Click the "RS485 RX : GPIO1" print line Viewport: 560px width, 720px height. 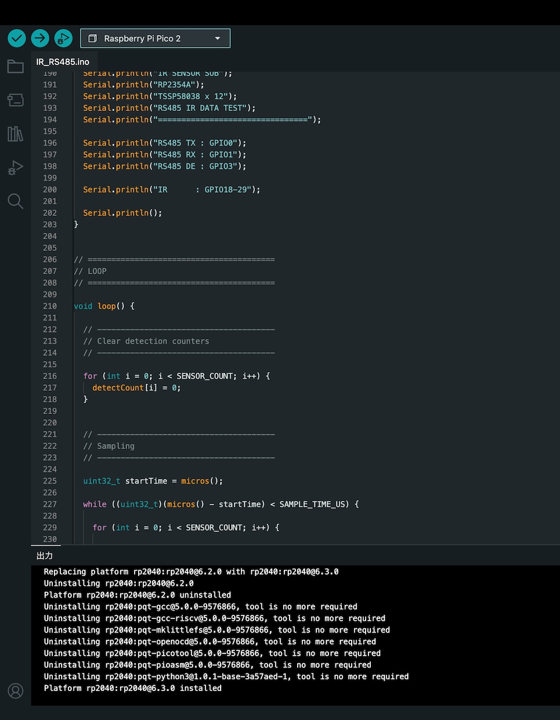pos(164,154)
